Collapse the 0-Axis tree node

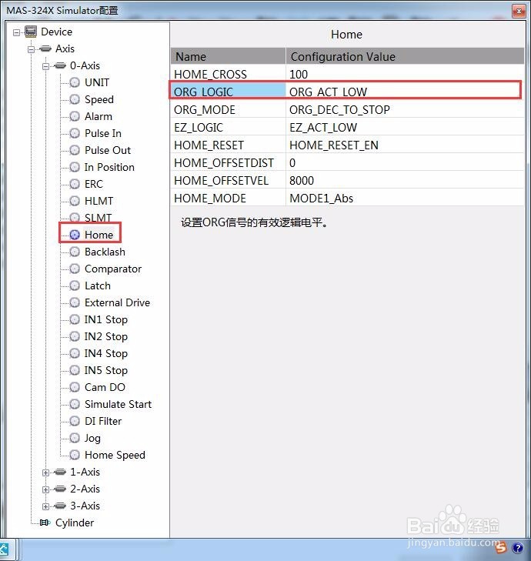[46, 66]
